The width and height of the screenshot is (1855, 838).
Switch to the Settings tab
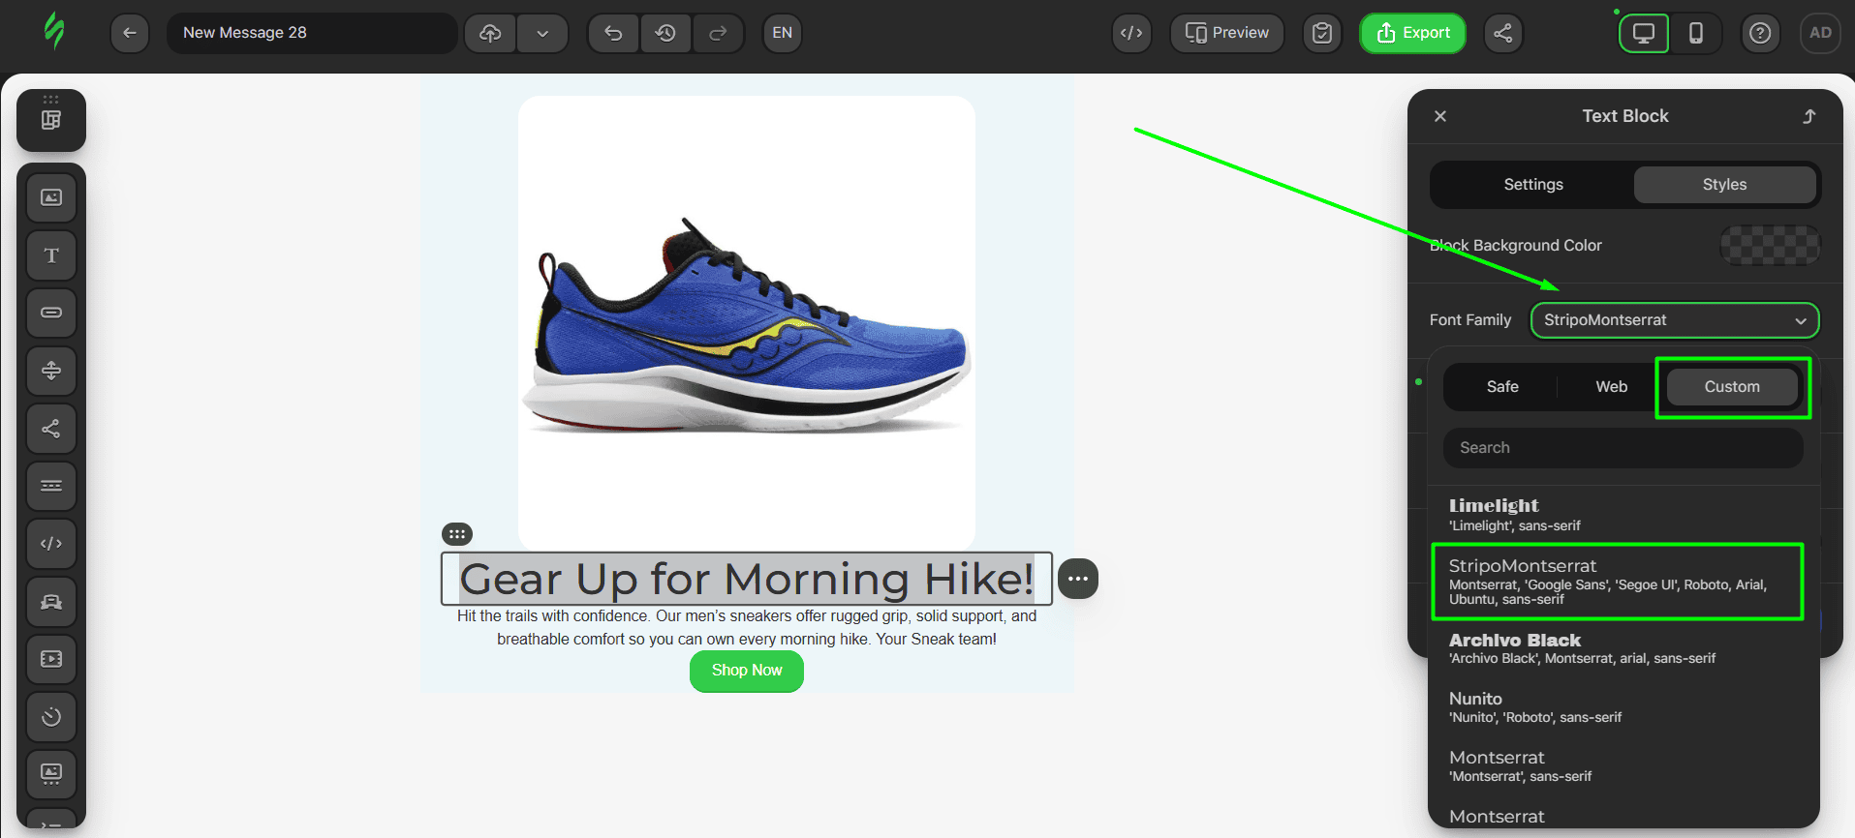tap(1532, 185)
